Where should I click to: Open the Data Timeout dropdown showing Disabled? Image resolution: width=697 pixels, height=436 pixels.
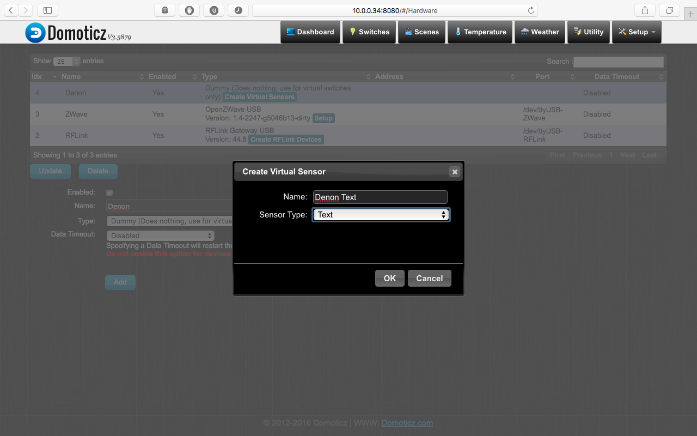[161, 236]
